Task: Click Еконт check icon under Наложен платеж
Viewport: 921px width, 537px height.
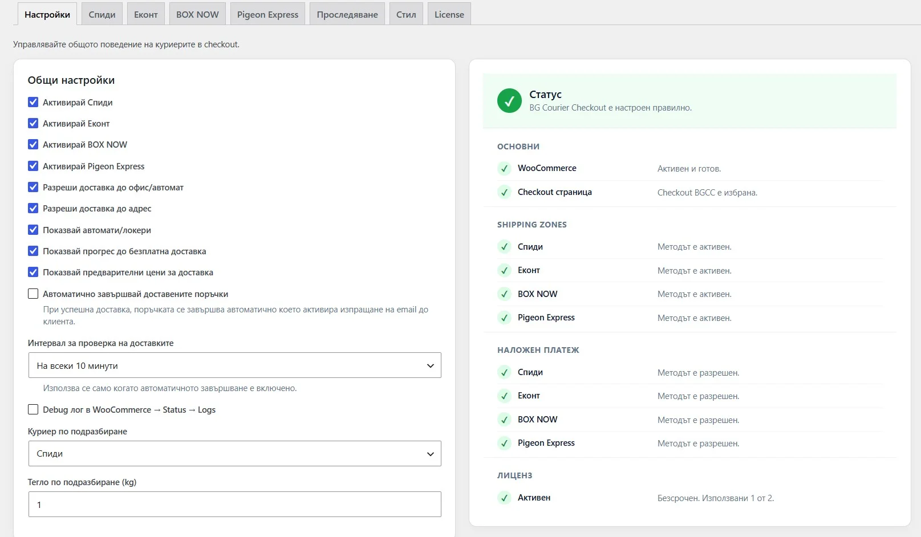Action: point(504,396)
